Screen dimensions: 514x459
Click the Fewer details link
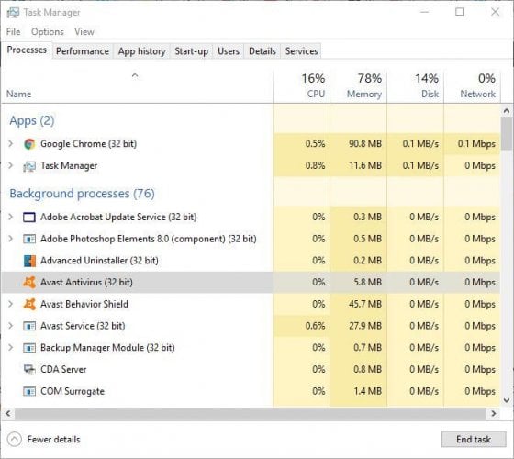click(53, 440)
